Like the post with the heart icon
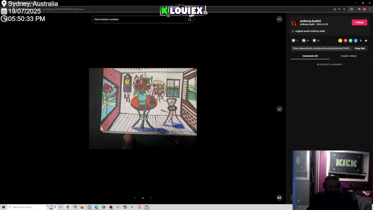Viewport: 373px width, 210px height. (x=293, y=41)
